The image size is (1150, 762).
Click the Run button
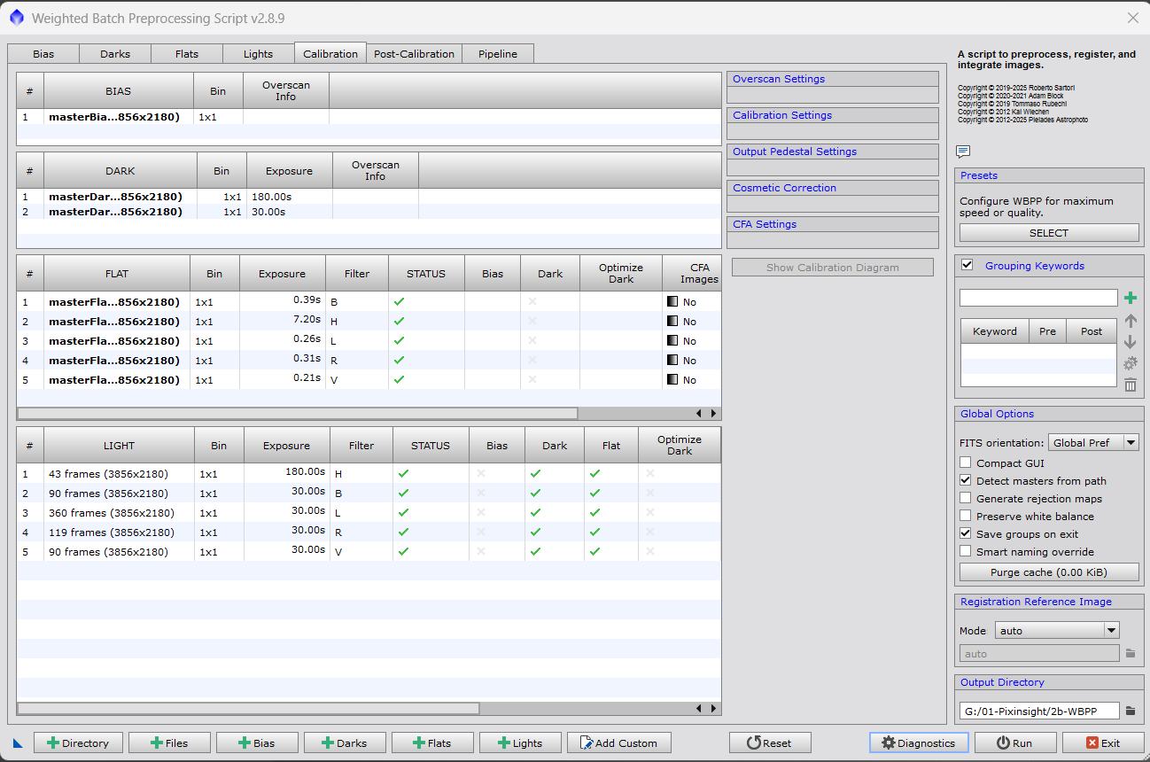[x=1015, y=743]
